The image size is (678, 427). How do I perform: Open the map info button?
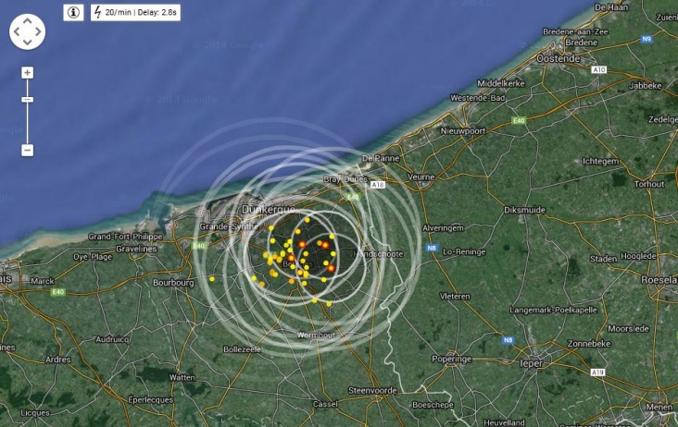[73, 12]
